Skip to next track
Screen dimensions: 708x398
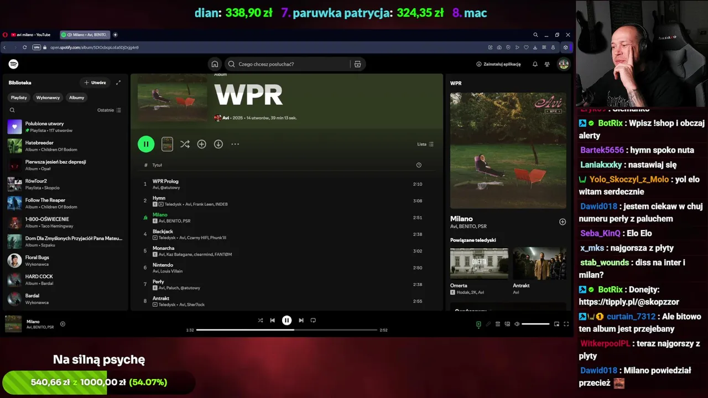(301, 320)
